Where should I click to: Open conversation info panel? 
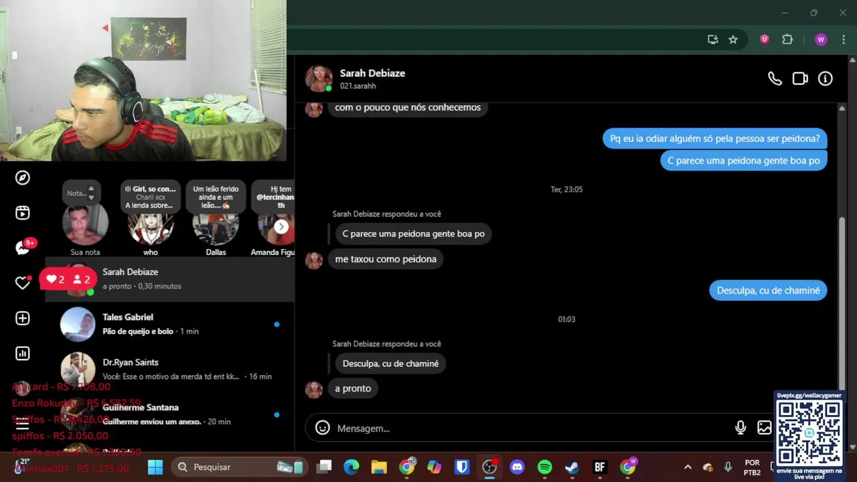(826, 79)
